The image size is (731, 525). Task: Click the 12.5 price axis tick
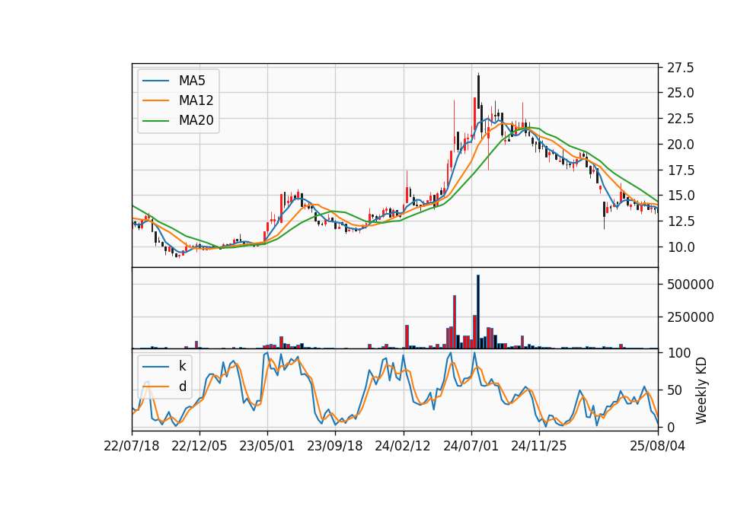tap(680, 221)
